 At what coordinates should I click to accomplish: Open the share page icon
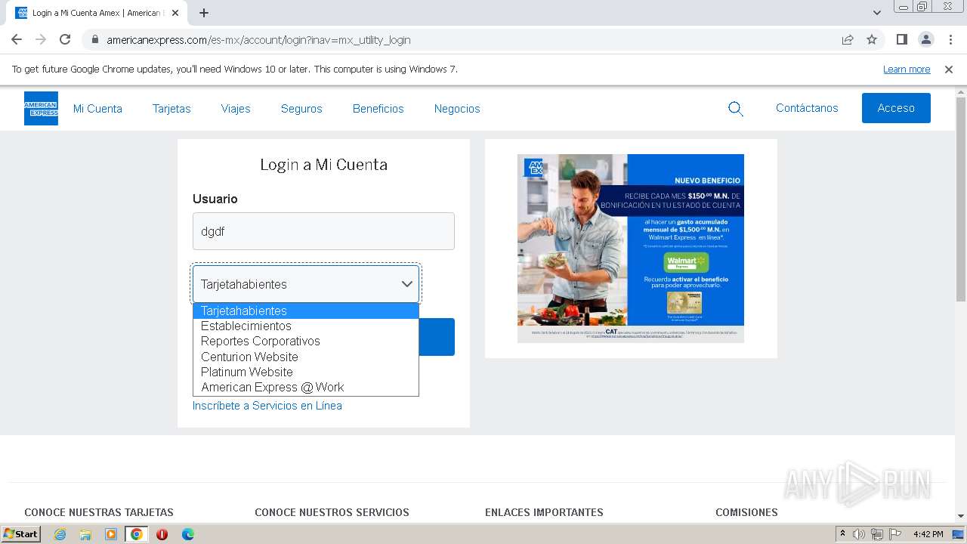(x=848, y=39)
